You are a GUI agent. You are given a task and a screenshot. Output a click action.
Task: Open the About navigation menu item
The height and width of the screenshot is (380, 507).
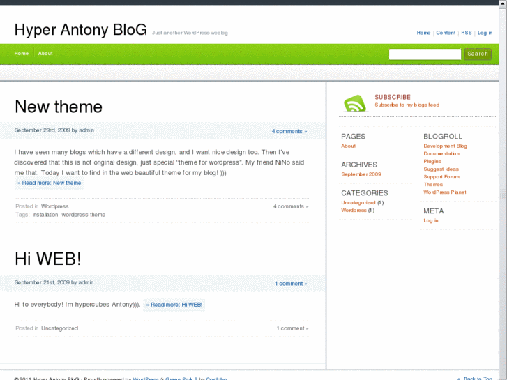(45, 54)
